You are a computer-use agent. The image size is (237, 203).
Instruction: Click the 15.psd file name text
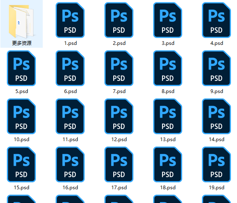(21, 188)
